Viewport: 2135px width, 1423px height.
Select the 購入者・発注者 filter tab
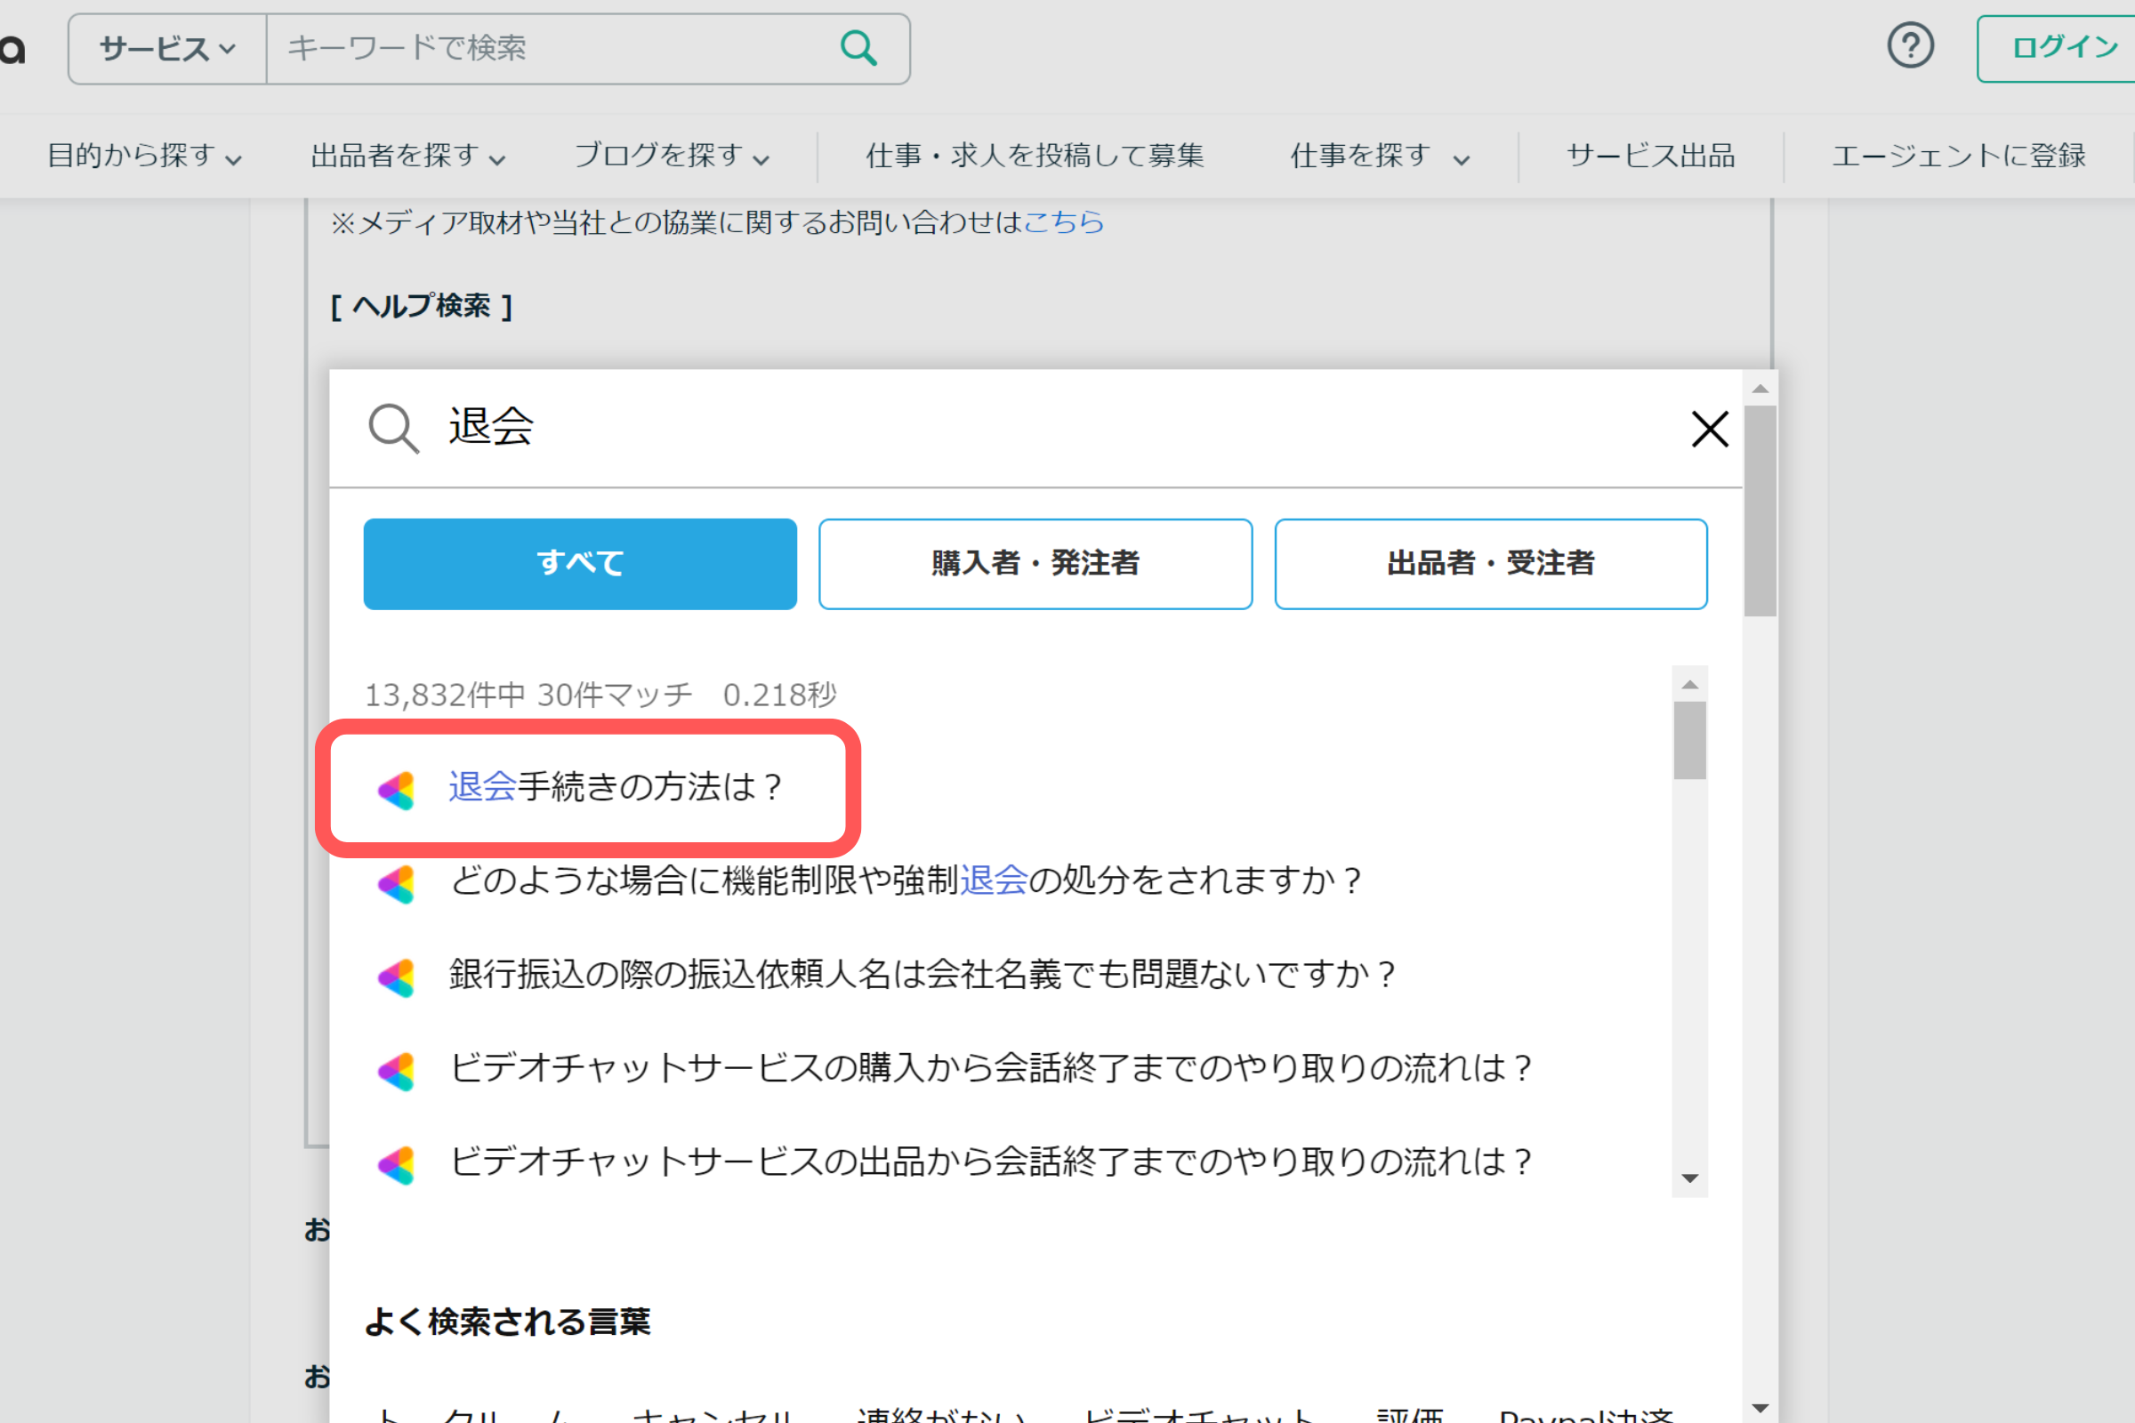coord(1035,564)
